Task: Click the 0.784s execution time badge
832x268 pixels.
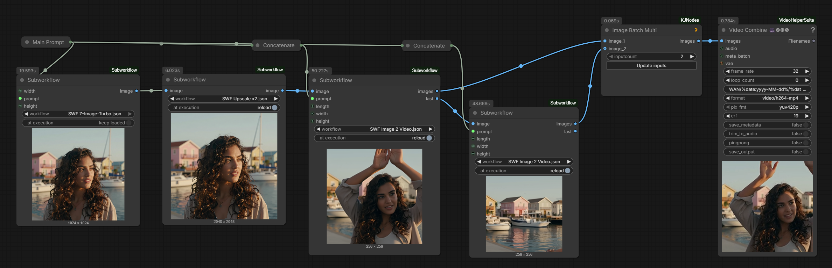Action: [728, 21]
